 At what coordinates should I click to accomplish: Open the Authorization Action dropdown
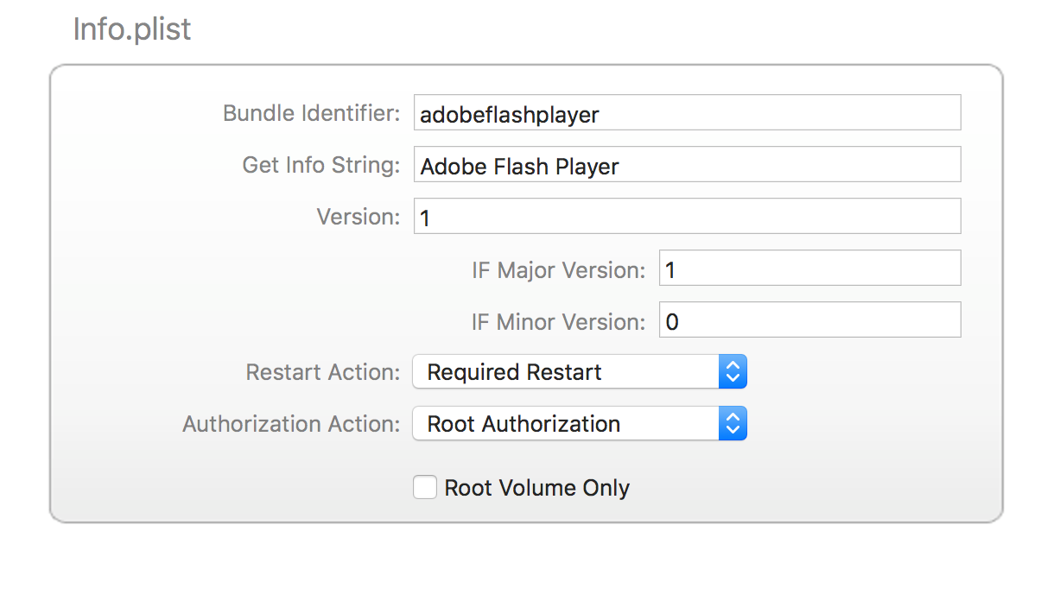click(580, 424)
